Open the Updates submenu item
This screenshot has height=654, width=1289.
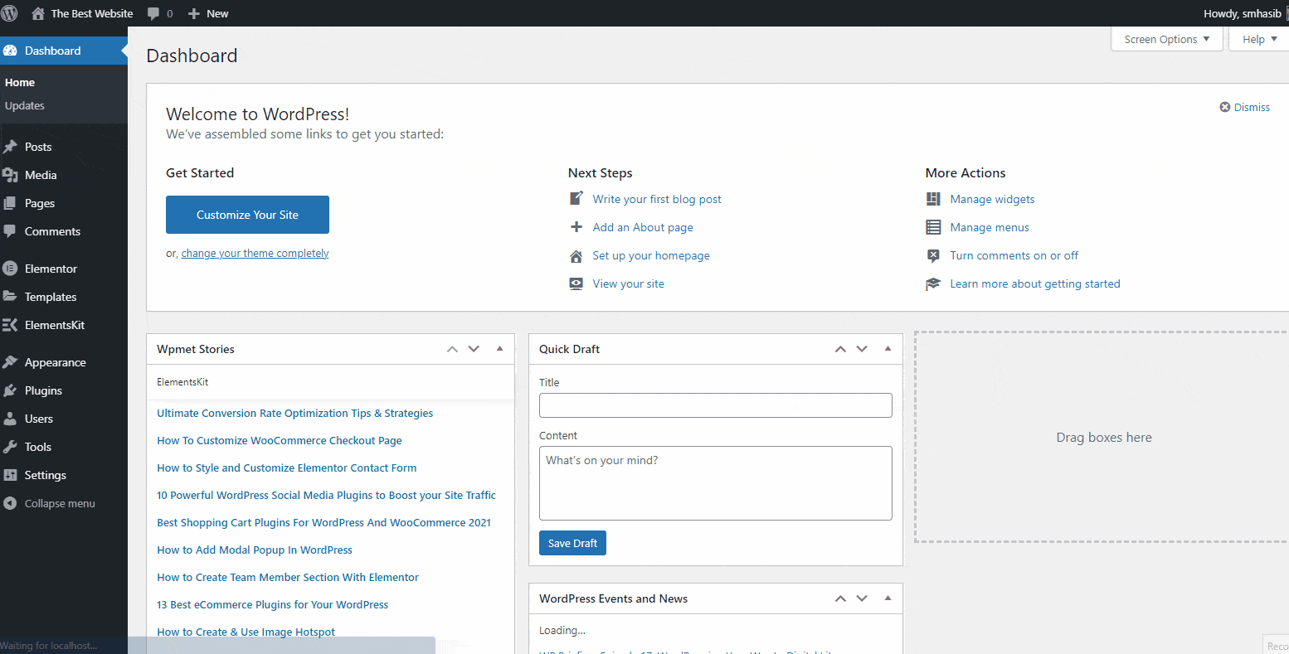click(x=25, y=105)
